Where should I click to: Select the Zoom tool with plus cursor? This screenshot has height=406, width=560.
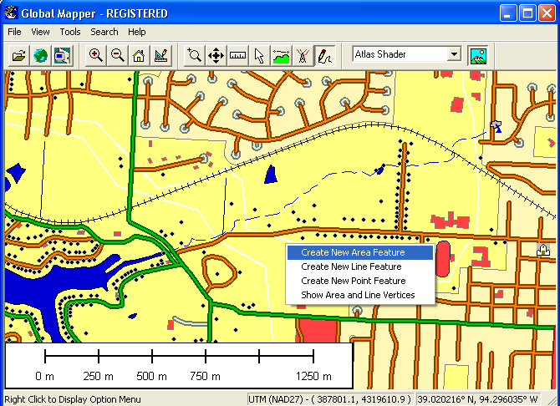click(195, 56)
